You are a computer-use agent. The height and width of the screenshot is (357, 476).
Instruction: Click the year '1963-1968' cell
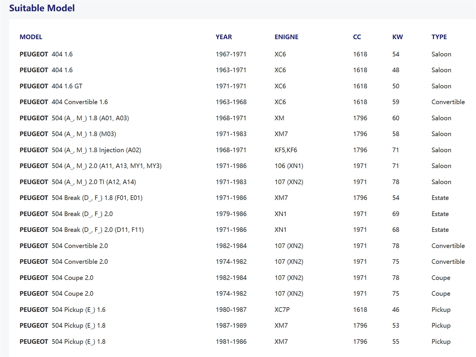[231, 102]
